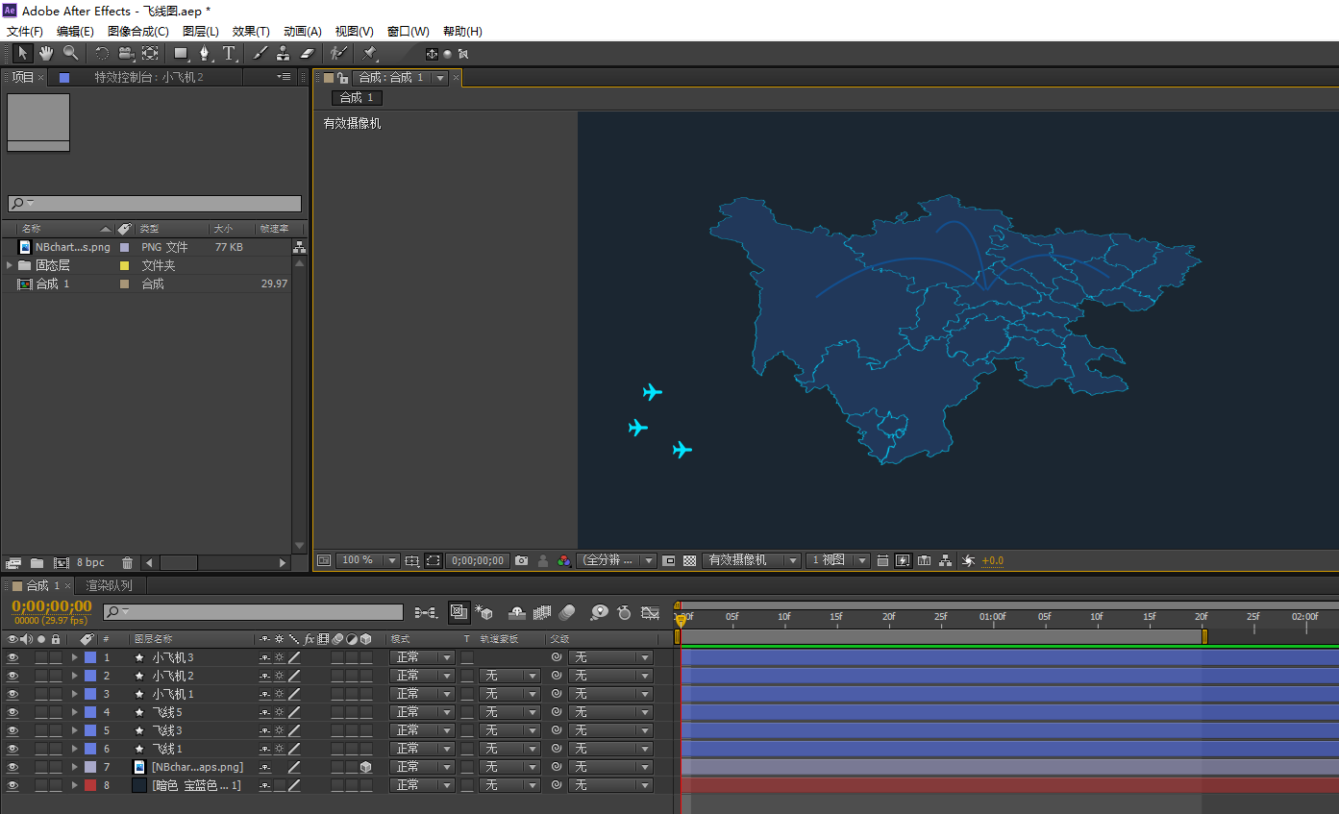Create a new folder in the Project panel
This screenshot has height=814, width=1339.
click(x=37, y=562)
